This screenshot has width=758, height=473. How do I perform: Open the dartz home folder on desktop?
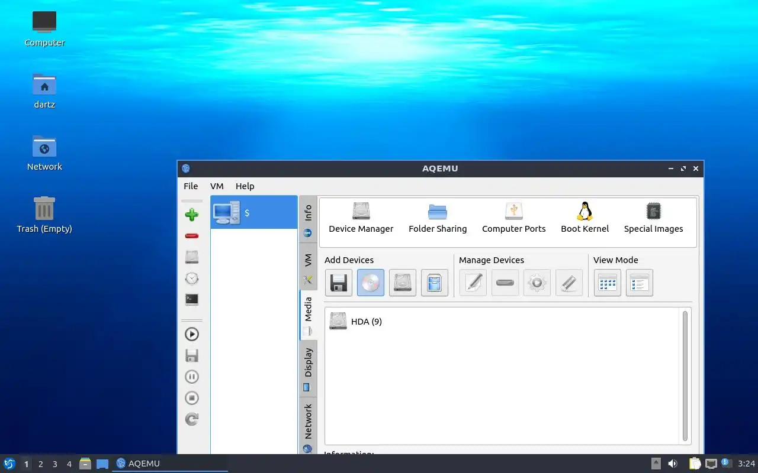(44, 91)
